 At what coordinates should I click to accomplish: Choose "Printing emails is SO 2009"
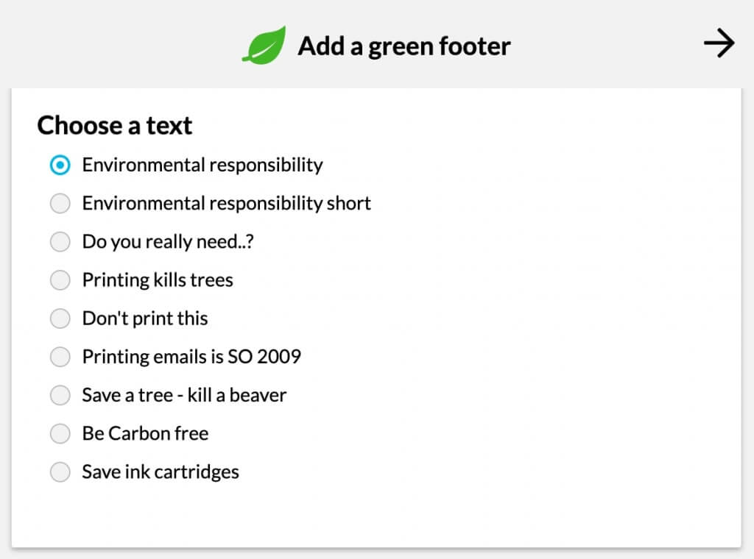click(60, 356)
